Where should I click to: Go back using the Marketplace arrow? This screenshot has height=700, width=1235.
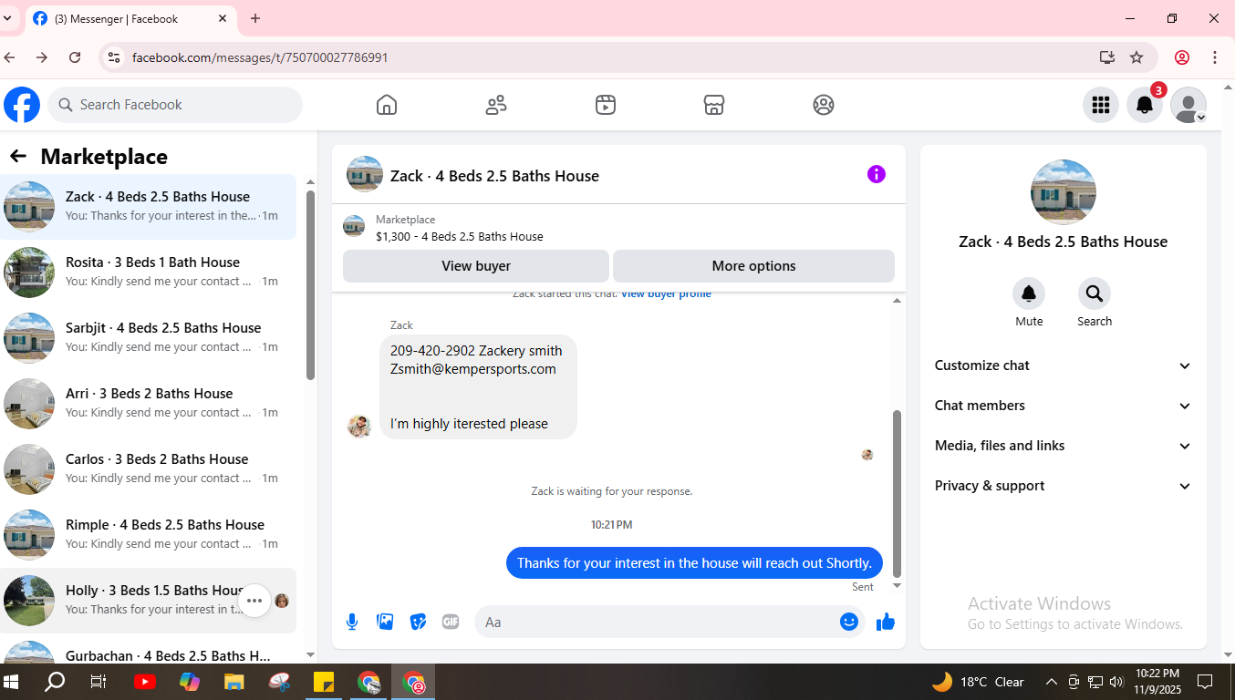click(18, 157)
